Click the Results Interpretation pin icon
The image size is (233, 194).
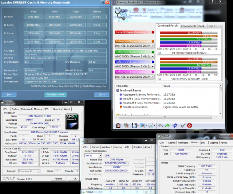point(121,107)
